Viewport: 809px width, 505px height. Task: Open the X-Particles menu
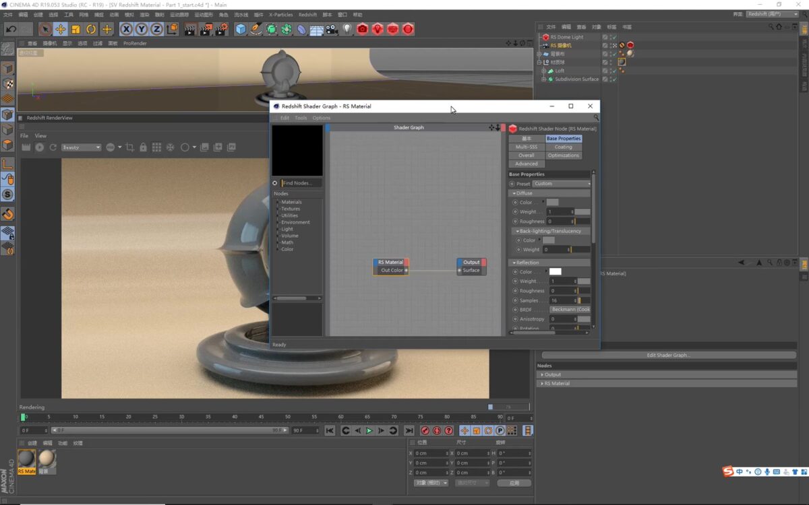pyautogui.click(x=280, y=14)
